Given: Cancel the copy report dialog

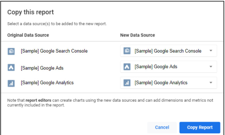Looking at the screenshot, I should tap(162, 127).
